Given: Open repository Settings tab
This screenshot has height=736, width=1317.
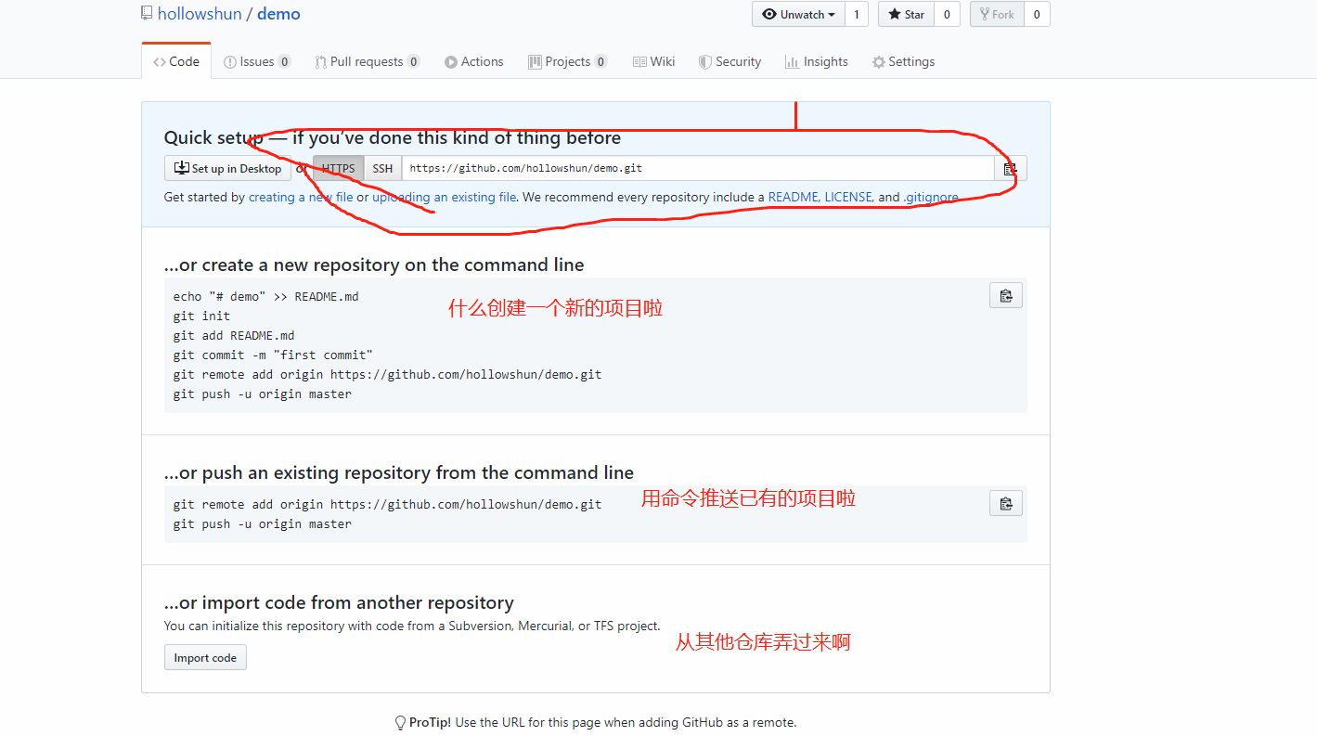Looking at the screenshot, I should [904, 61].
